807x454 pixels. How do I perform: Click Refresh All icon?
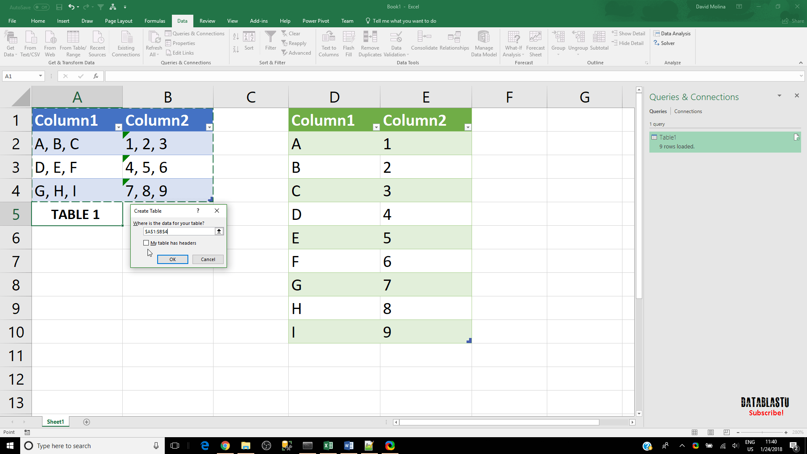point(154,43)
